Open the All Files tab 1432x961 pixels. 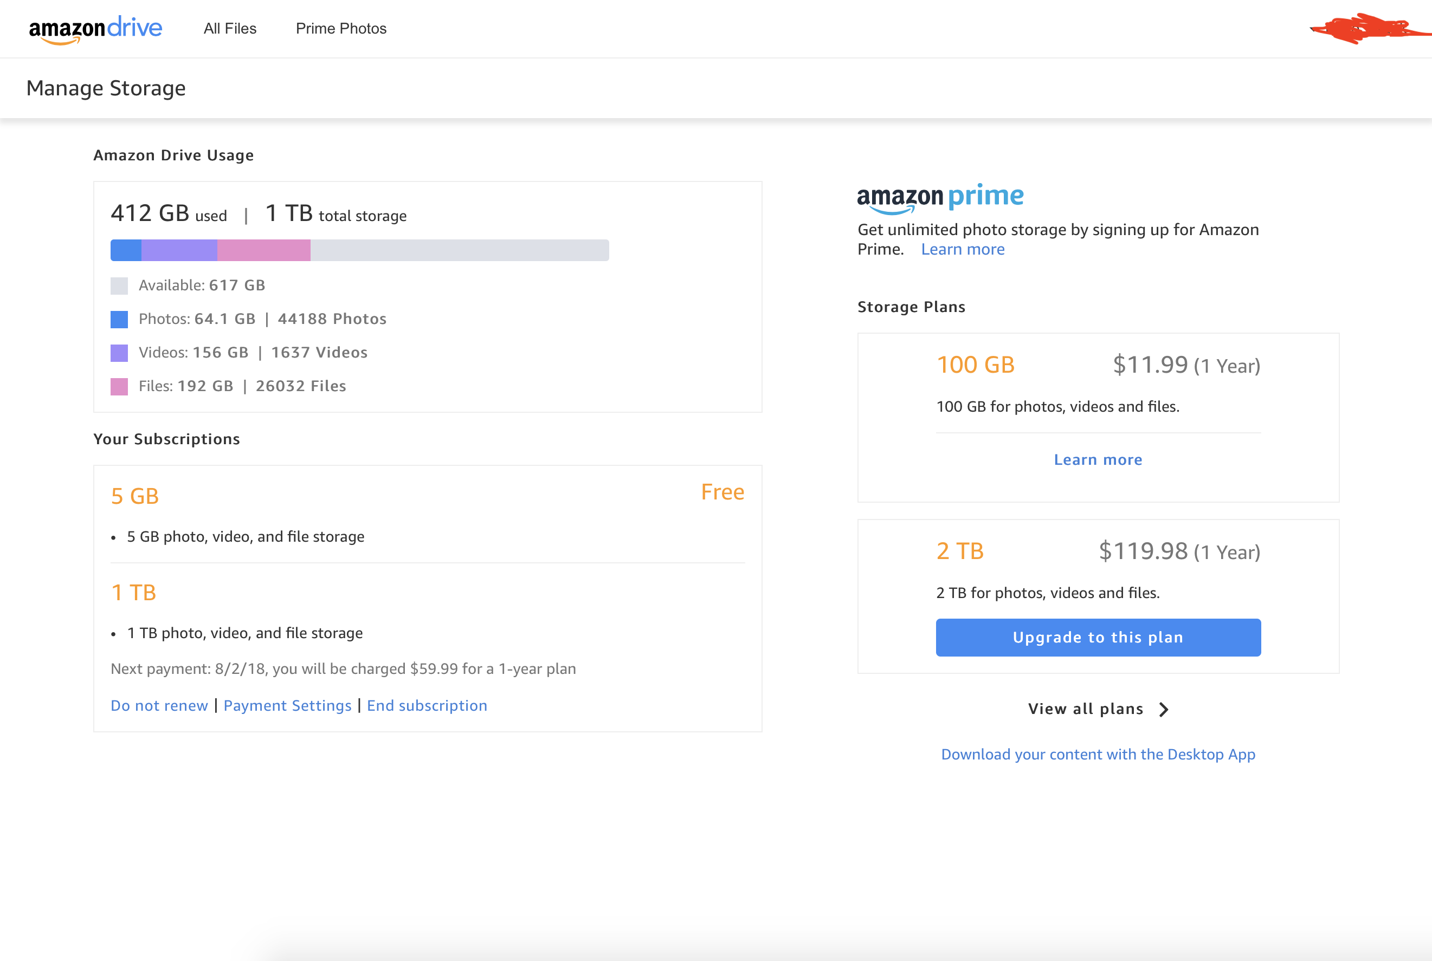(x=230, y=29)
